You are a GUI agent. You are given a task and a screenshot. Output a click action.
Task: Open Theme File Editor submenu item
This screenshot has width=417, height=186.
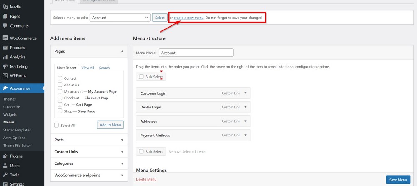point(17,146)
